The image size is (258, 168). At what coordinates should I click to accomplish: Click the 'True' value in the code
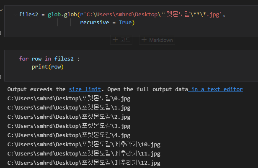point(125,23)
